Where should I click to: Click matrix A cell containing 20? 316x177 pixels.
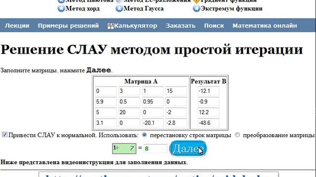coord(129,112)
